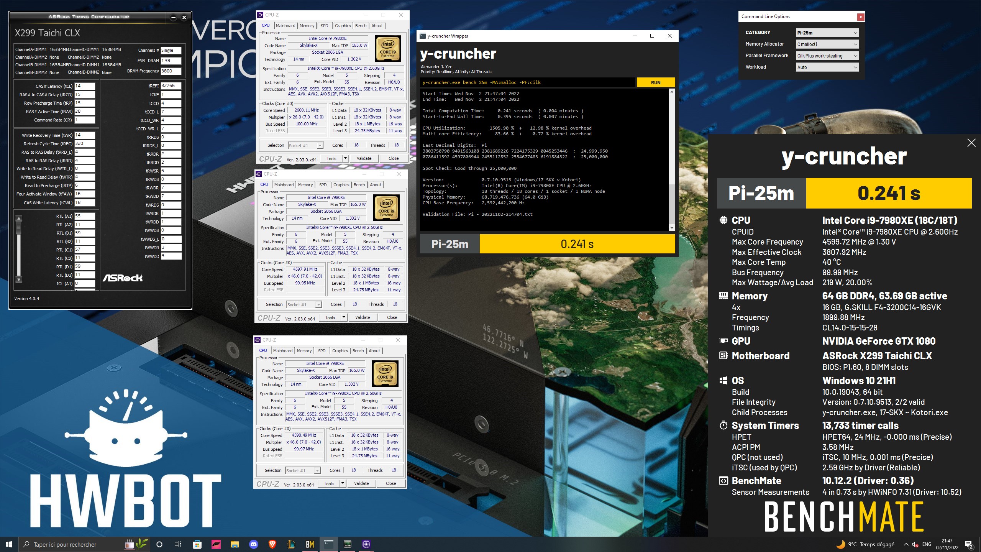Click the ASRock RTL list vertical slider
Image resolution: width=981 pixels, height=552 pixels.
pyautogui.click(x=18, y=249)
